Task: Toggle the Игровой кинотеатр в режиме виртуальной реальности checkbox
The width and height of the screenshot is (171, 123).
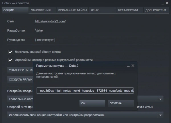Action: click(10, 60)
